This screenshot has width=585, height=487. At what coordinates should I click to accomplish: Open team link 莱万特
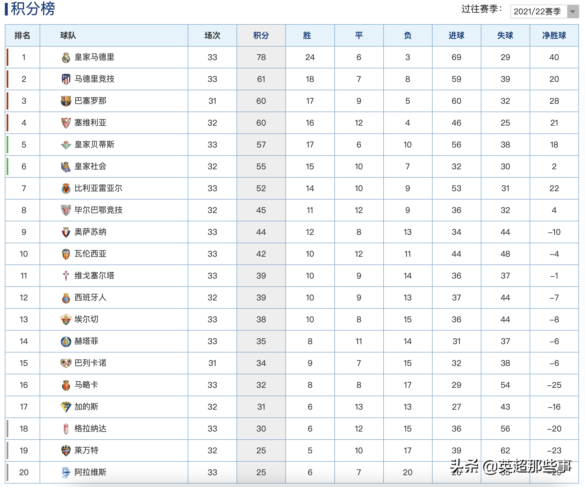point(86,450)
